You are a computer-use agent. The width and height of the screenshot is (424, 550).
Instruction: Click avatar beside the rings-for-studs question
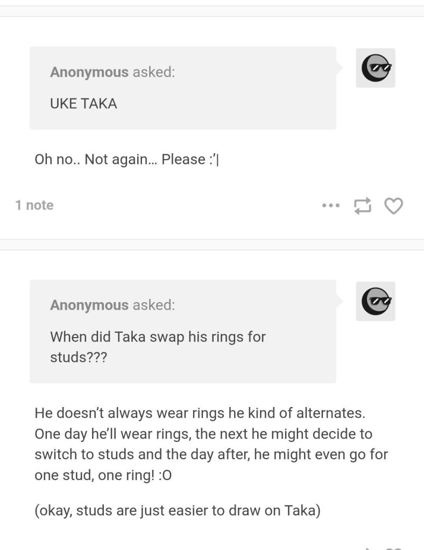coord(376,301)
